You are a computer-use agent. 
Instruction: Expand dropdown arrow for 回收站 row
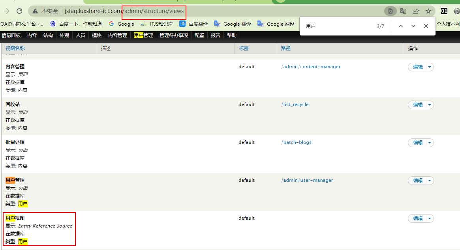[x=430, y=105]
